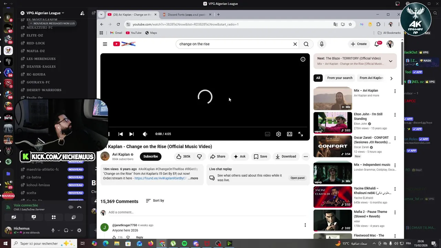441x248 pixels.
Task: Save video to a playlist
Action: point(260,156)
